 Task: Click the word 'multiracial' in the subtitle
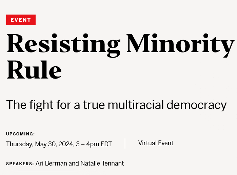(136, 105)
